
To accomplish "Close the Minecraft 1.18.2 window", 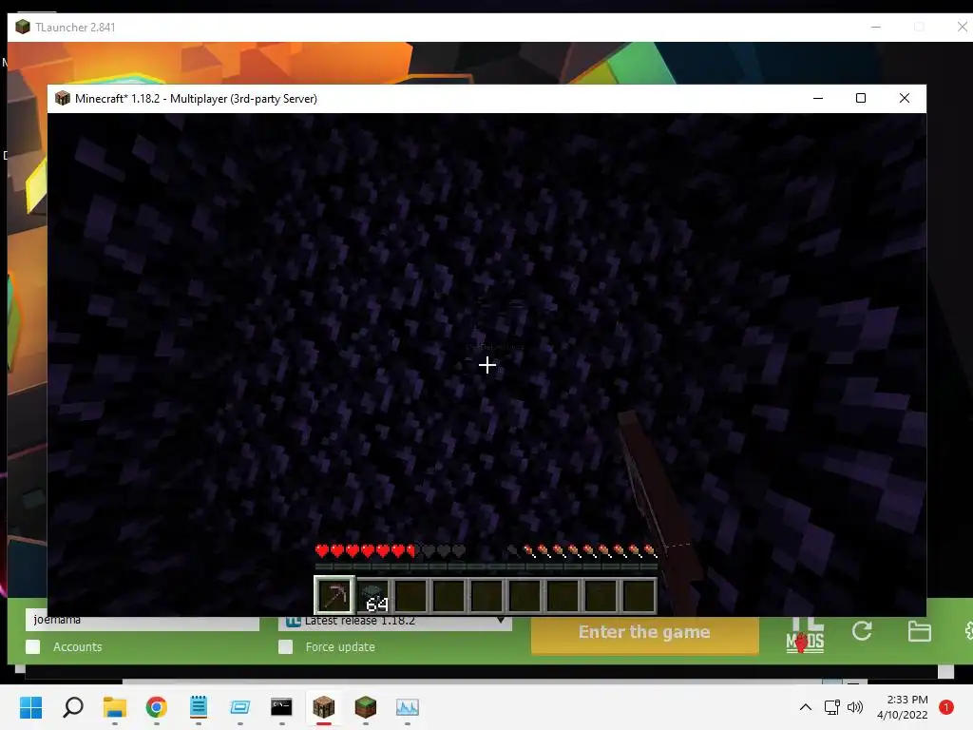I will click(x=905, y=98).
